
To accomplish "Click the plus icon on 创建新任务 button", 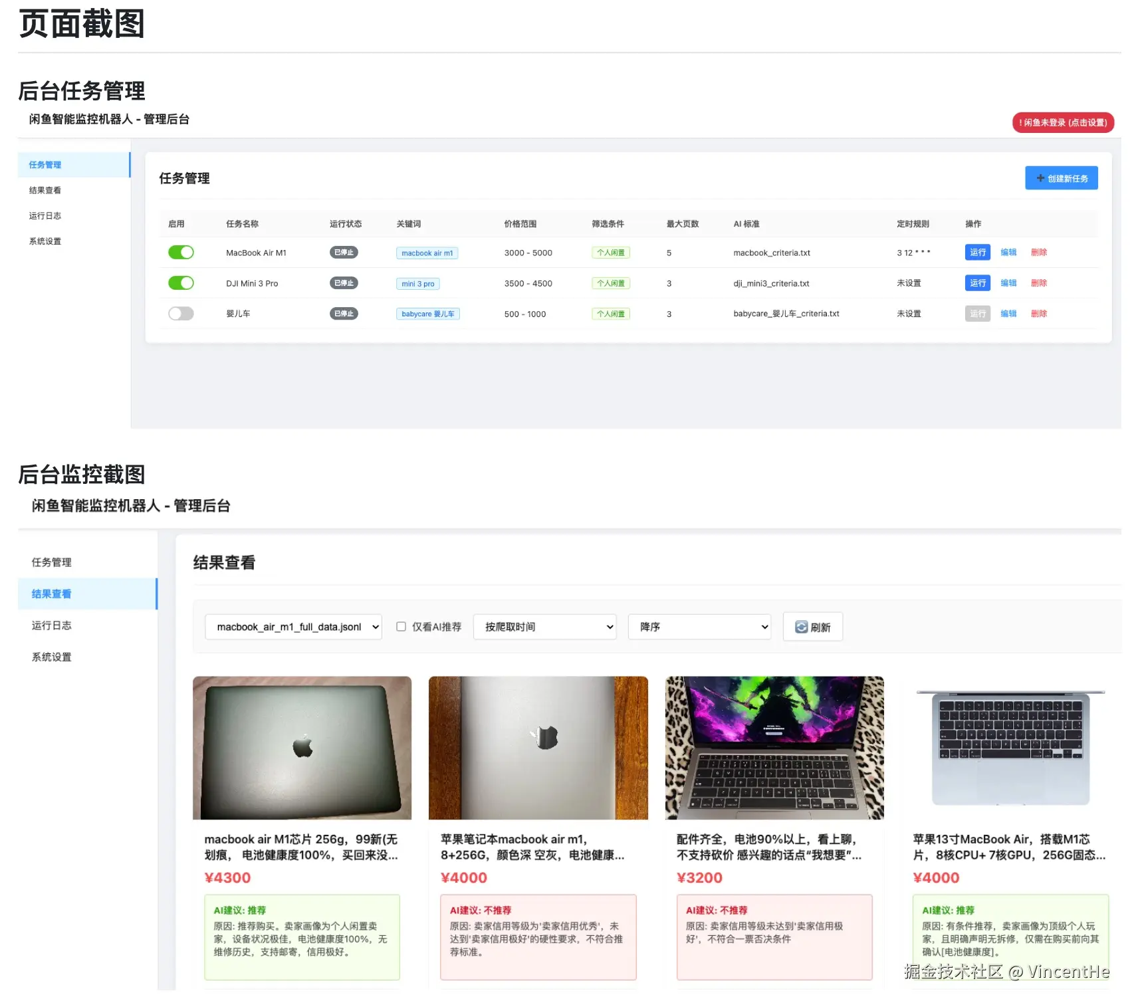I will 1040,177.
